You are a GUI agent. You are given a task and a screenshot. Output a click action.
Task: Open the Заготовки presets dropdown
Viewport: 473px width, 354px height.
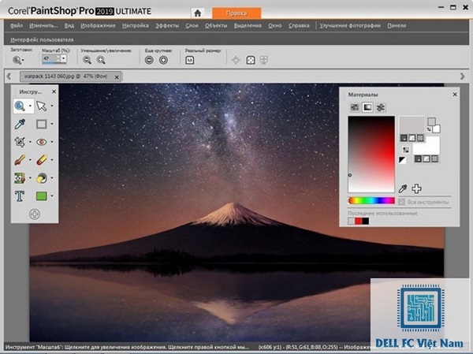tap(18, 60)
